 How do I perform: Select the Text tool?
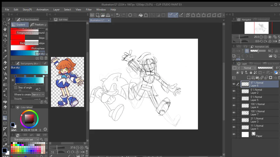tap(5, 134)
